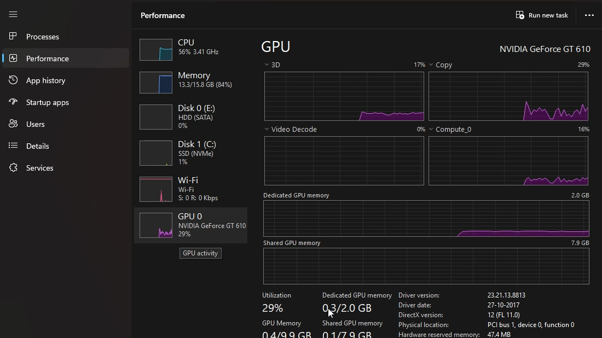Click the Details list icon
602x338 pixels.
13,145
